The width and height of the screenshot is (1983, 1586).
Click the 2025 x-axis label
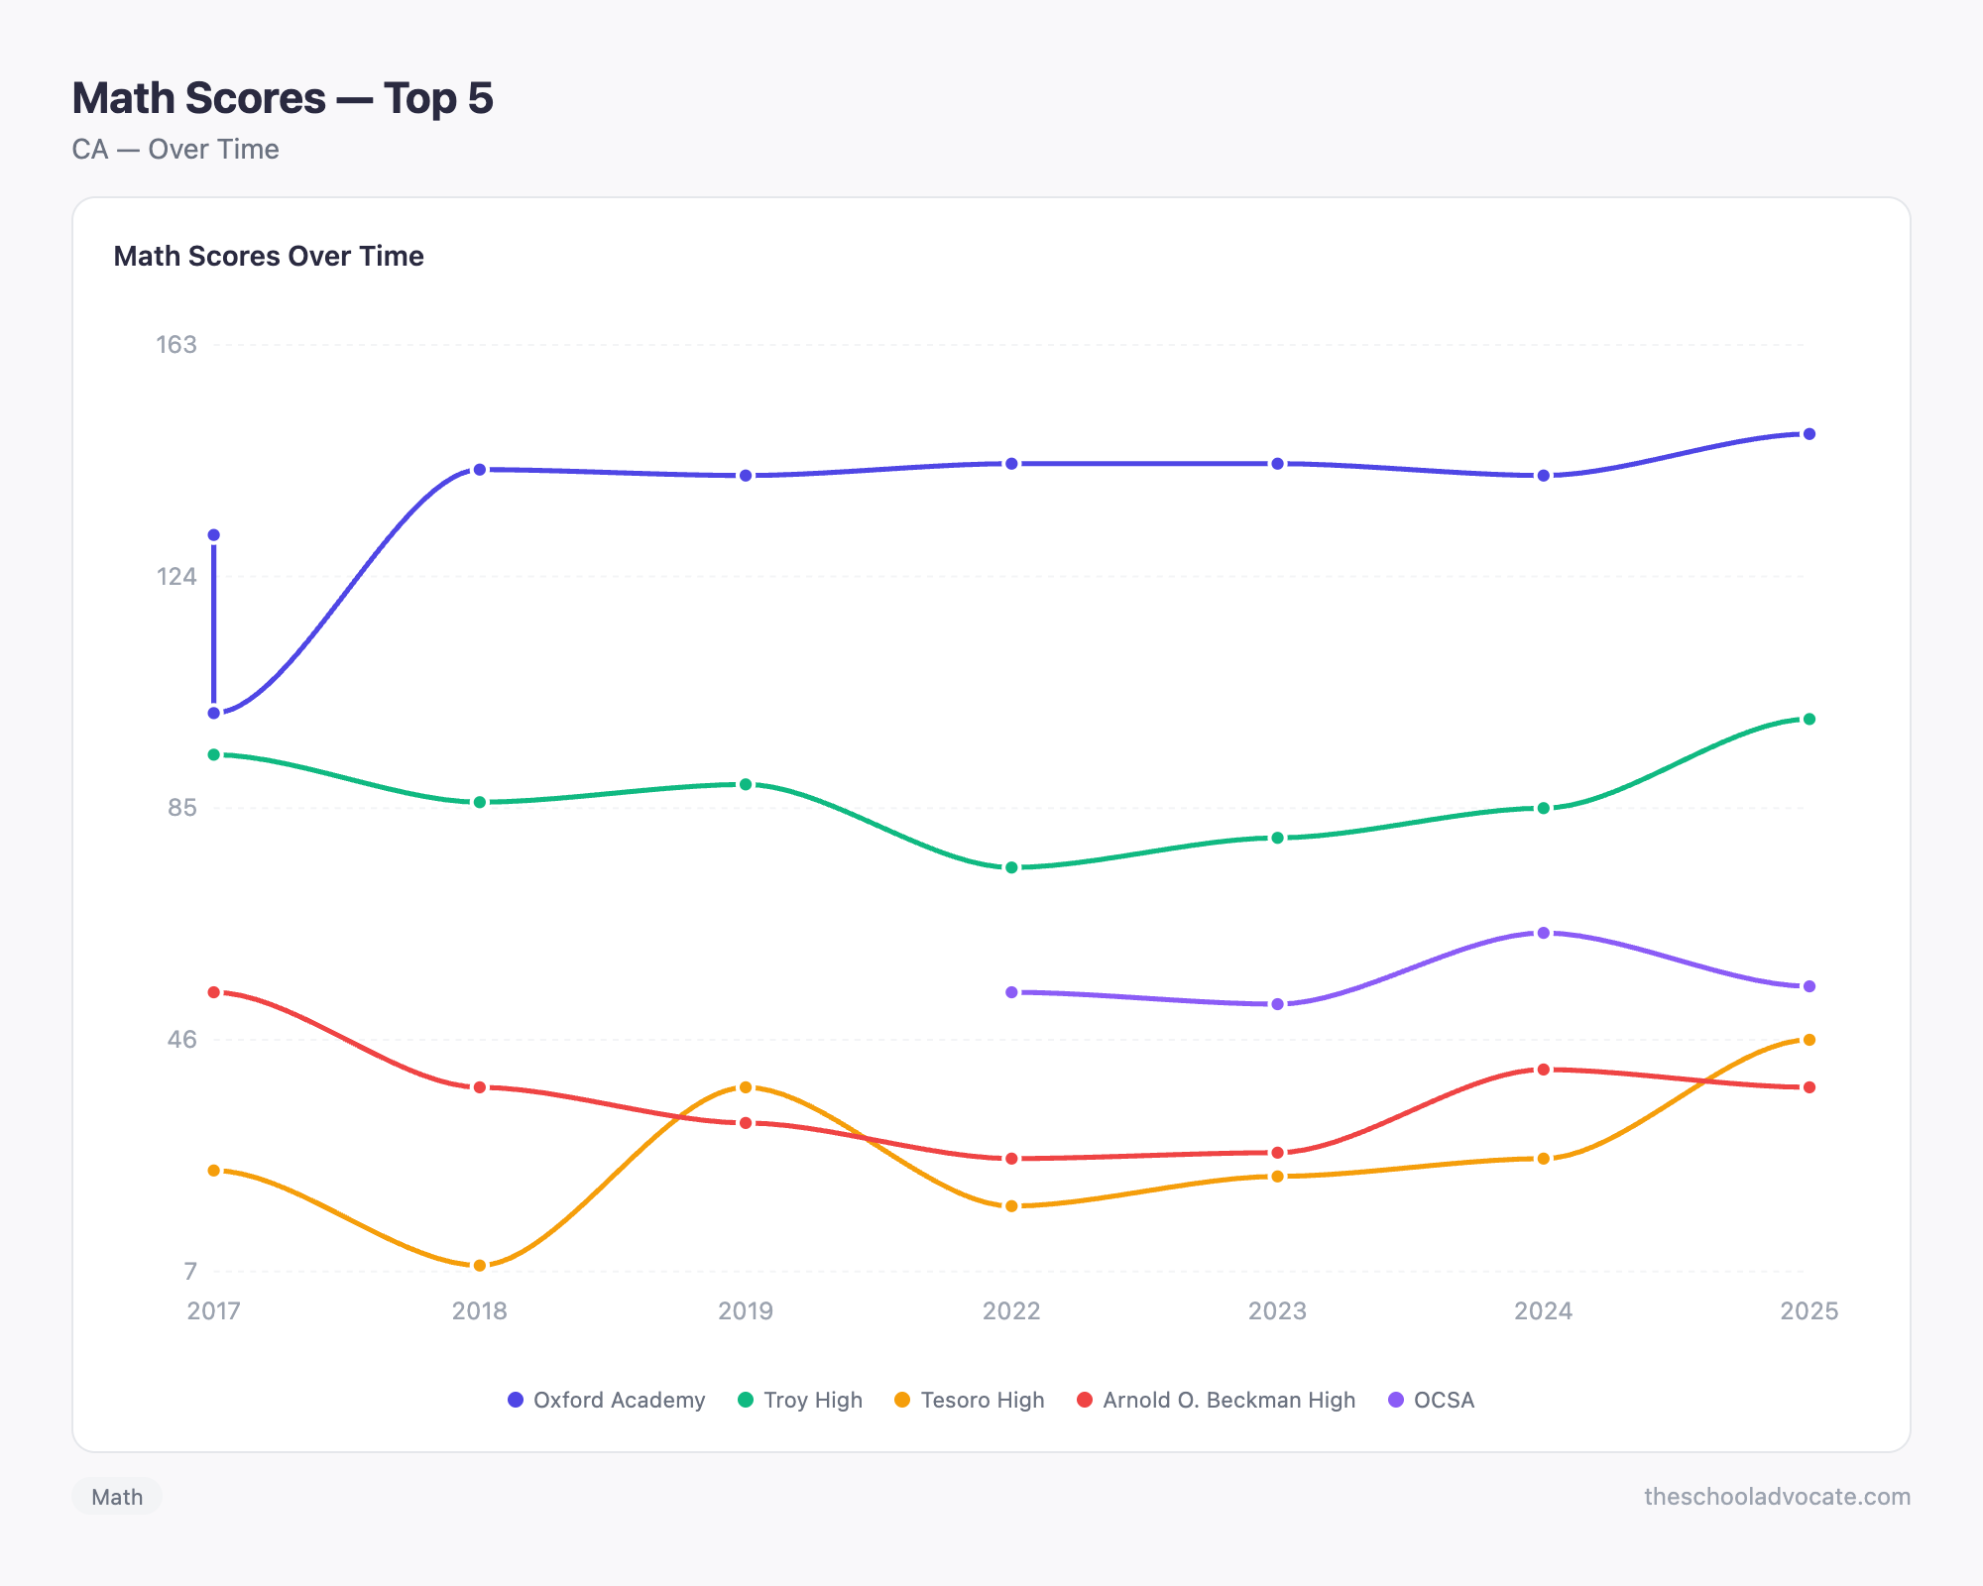pos(1808,1311)
